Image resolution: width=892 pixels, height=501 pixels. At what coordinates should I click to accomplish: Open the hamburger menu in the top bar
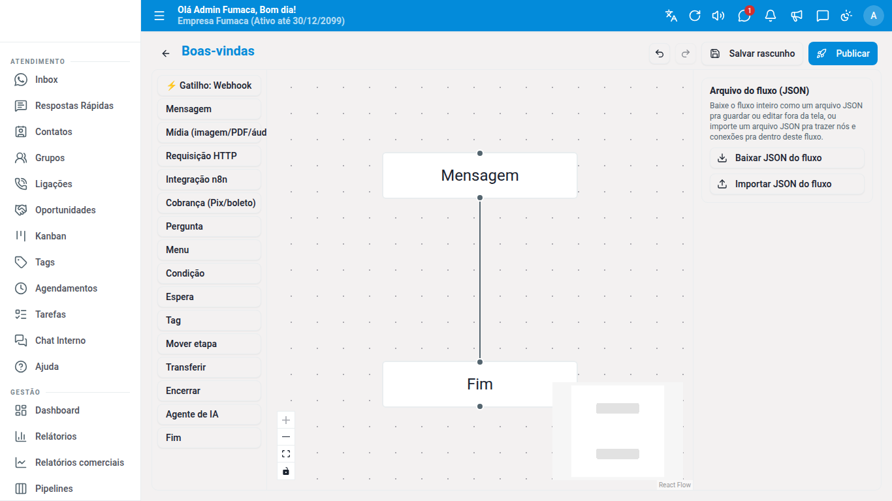tap(159, 16)
